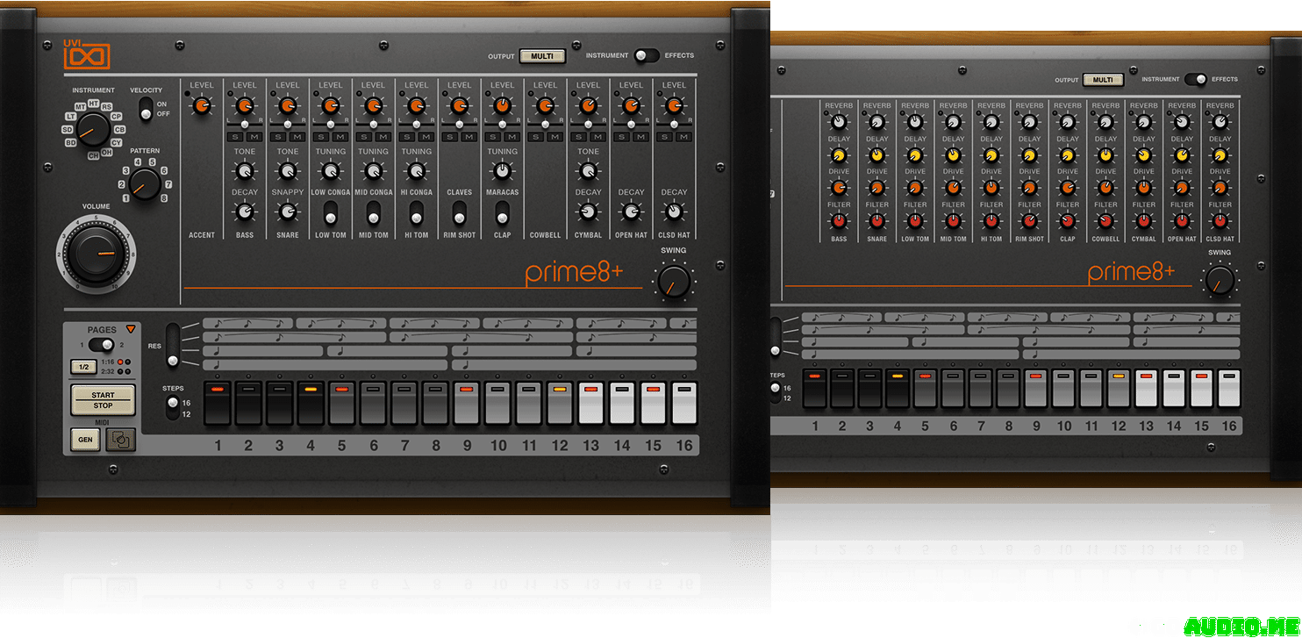Mute the Bass channel
Screen dimensions: 1302x638
pos(253,137)
